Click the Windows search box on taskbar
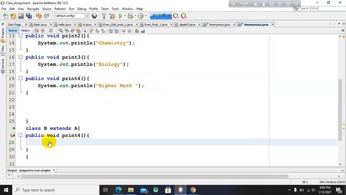The height and width of the screenshot is (195, 346). coord(56,190)
